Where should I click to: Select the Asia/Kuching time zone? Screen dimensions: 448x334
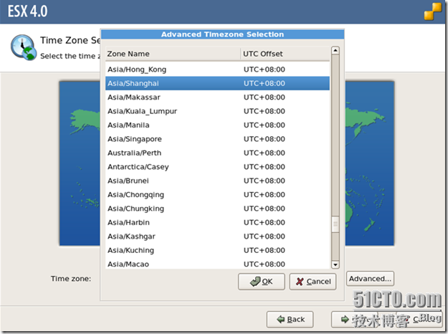click(x=217, y=250)
